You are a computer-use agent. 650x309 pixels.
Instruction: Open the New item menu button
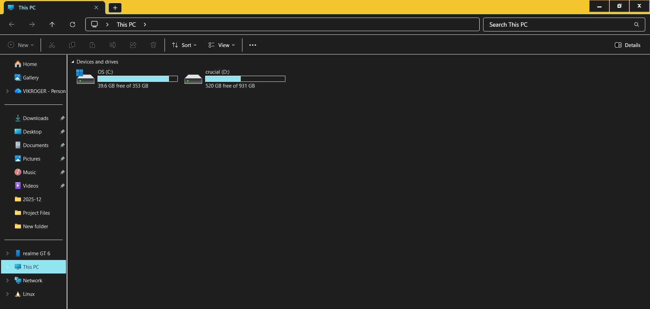(21, 45)
